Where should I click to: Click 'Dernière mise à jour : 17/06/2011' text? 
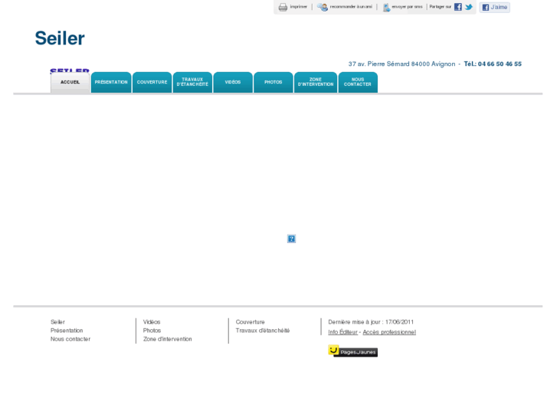click(x=371, y=322)
